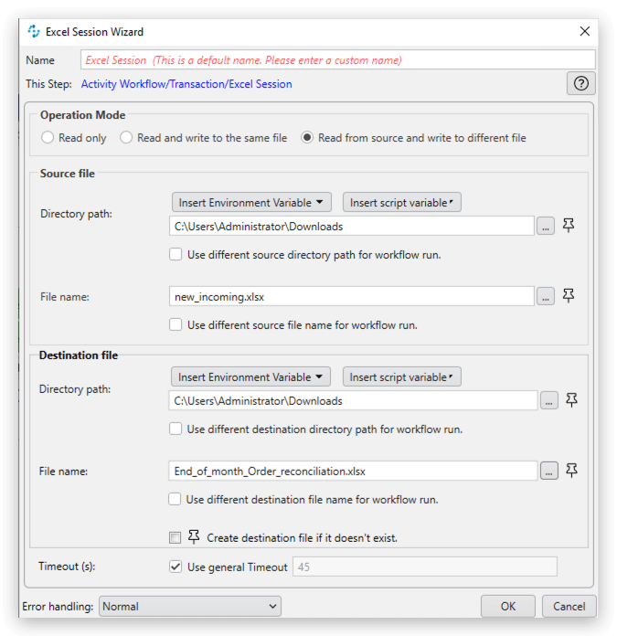Image resolution: width=617 pixels, height=636 pixels.
Task: Open source Insert Environment Variable dropdown
Action: pyautogui.click(x=251, y=202)
